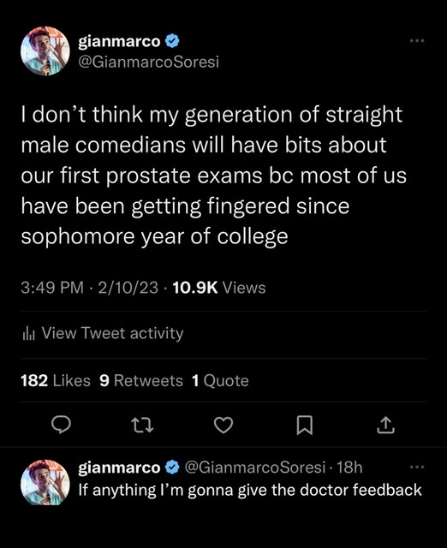Open the 1 Quote list

[x=220, y=380]
